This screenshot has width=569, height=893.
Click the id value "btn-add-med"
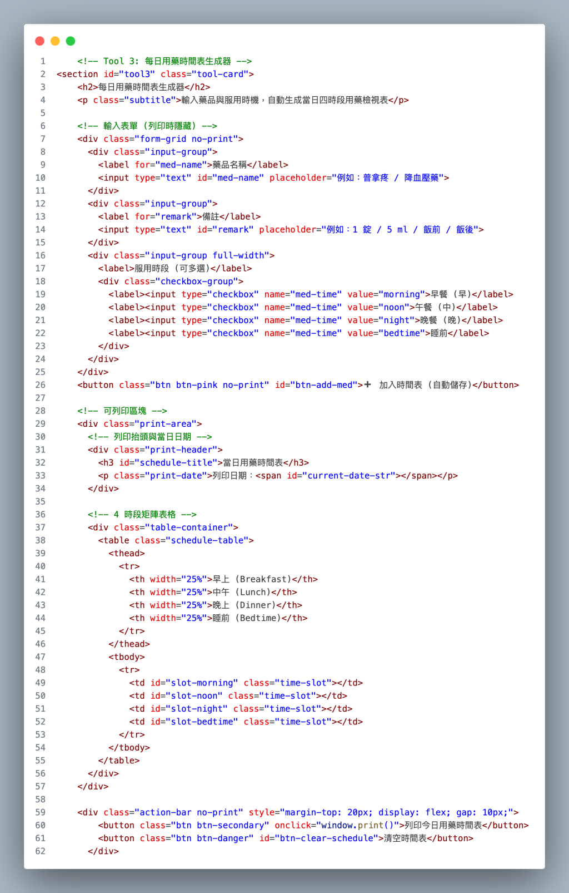[324, 385]
